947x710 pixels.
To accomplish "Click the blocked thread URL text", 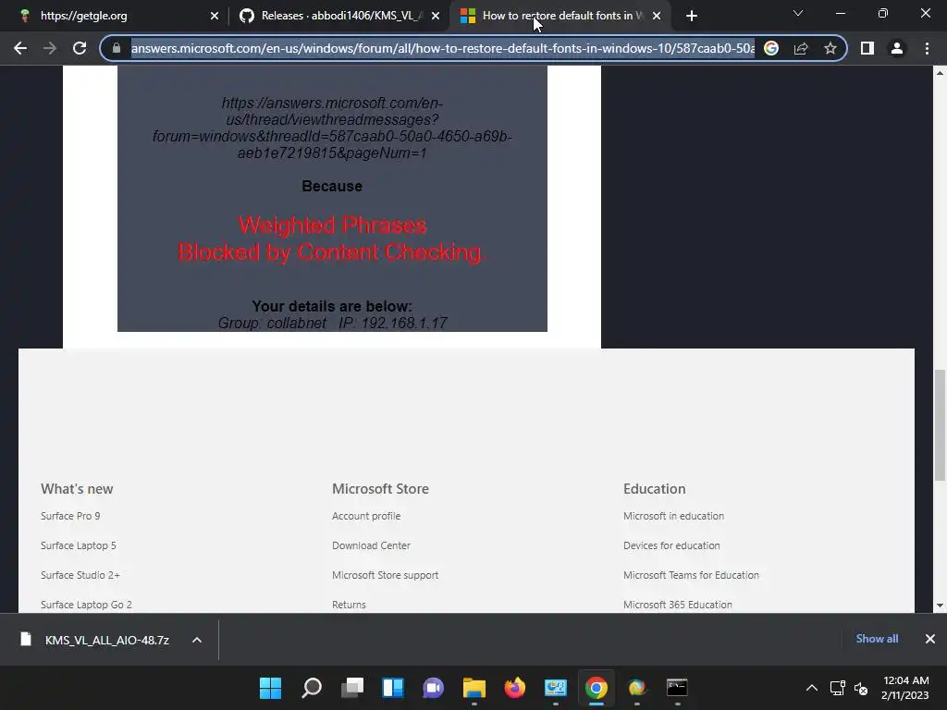I will [332, 128].
